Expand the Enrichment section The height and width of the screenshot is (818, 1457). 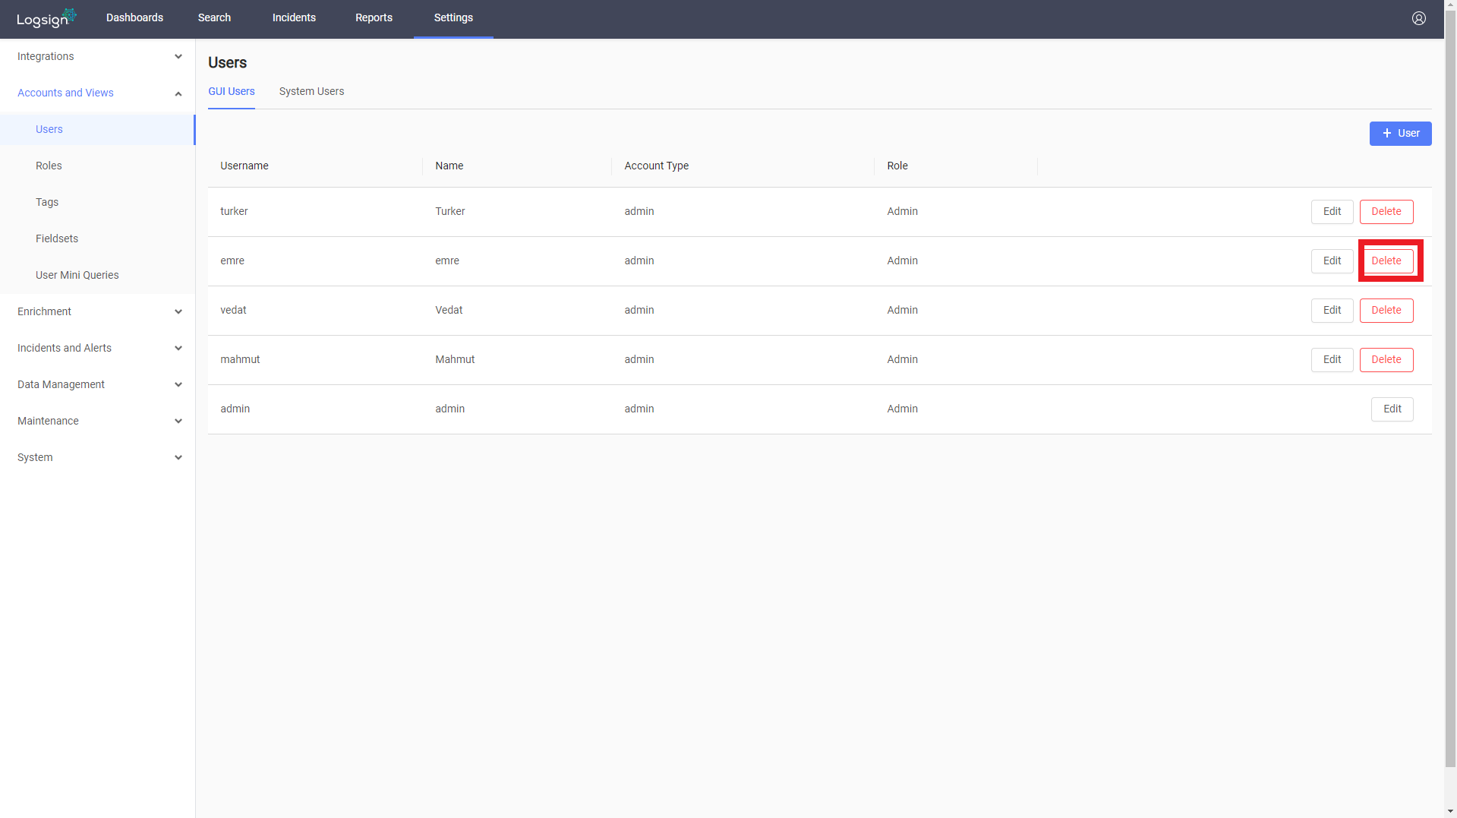[x=97, y=311]
